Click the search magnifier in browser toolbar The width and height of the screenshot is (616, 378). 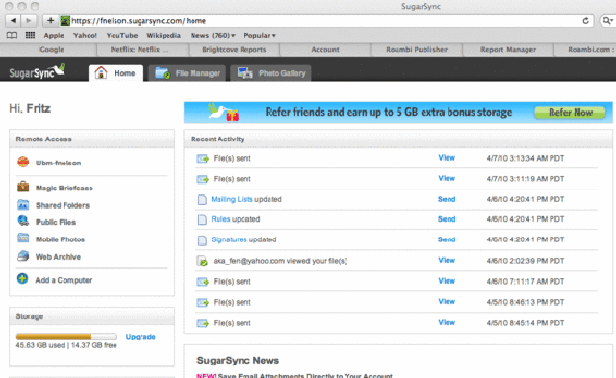607,21
